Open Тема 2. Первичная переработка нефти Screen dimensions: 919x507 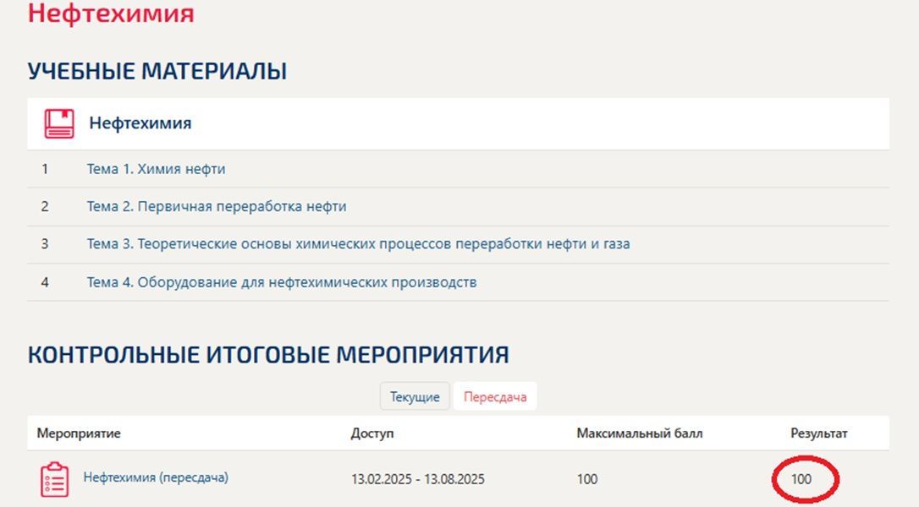click(x=217, y=207)
